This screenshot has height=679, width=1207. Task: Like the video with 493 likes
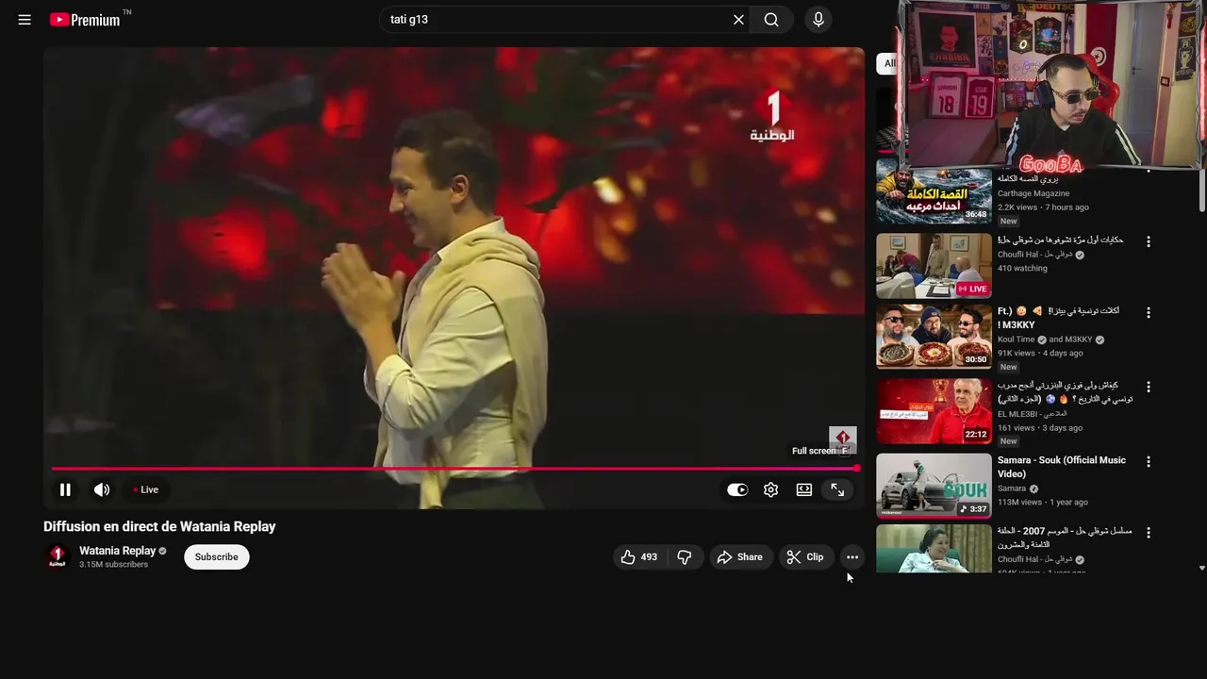point(638,557)
